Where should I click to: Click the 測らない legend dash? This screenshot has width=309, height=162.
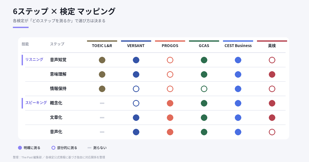[x=89, y=148]
